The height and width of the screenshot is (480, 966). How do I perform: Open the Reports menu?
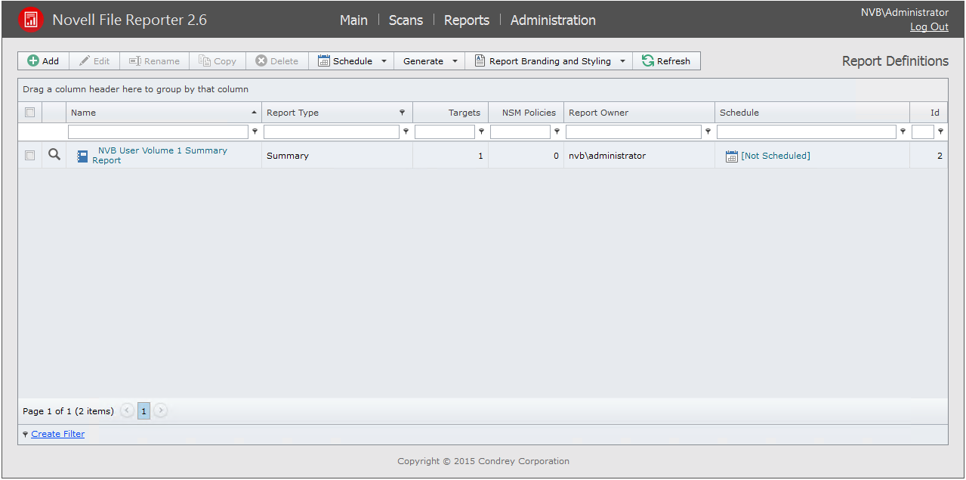467,20
